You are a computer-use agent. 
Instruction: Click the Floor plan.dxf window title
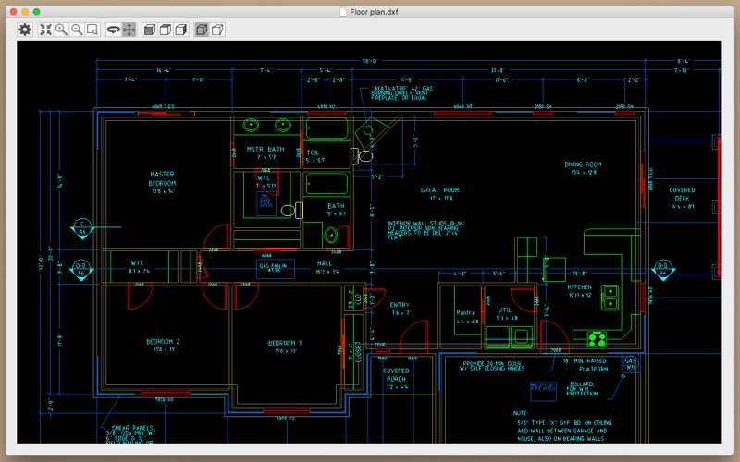(x=374, y=12)
